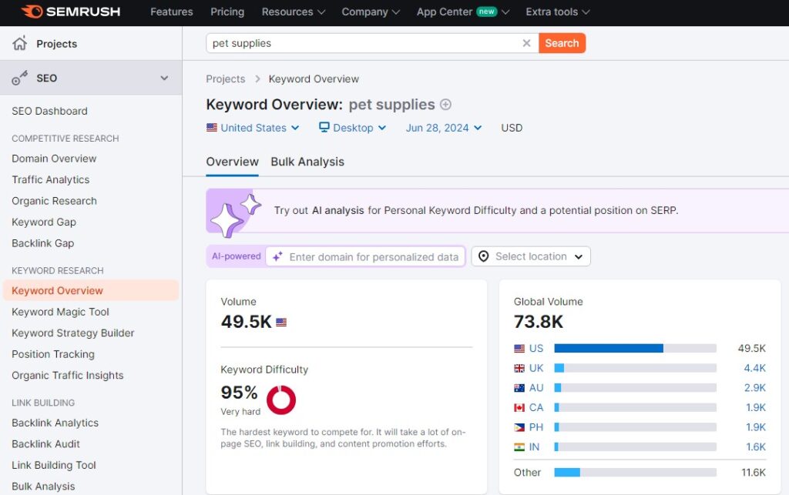Image resolution: width=789 pixels, height=495 pixels.
Task: Click the 2.9K AU volume value
Action: coord(755,388)
